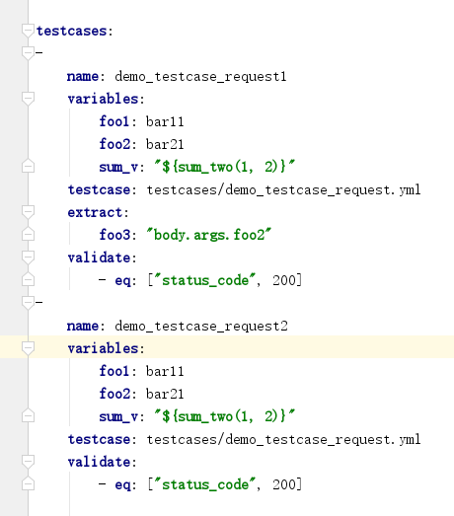Click foo2 key in demo_testcase_request2 block
This screenshot has width=454, height=516.
point(114,394)
